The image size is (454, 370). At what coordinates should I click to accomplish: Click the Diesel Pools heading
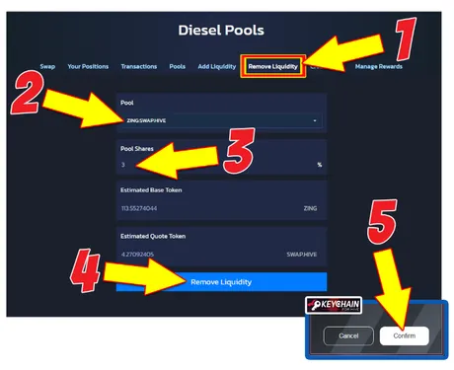pyautogui.click(x=221, y=31)
